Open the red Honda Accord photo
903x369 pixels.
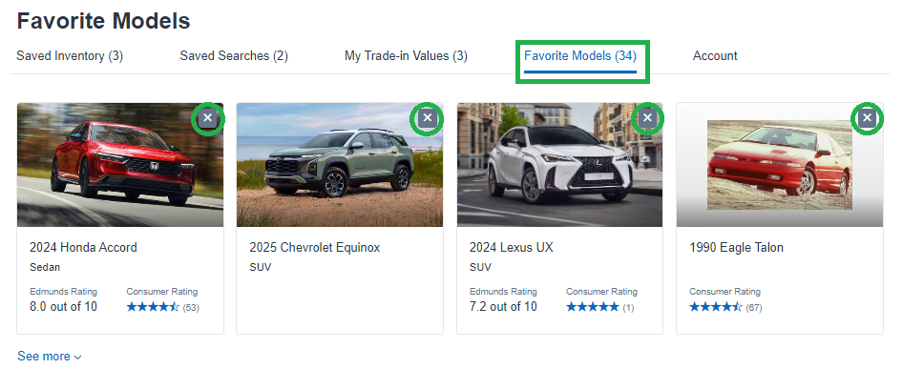click(x=120, y=165)
